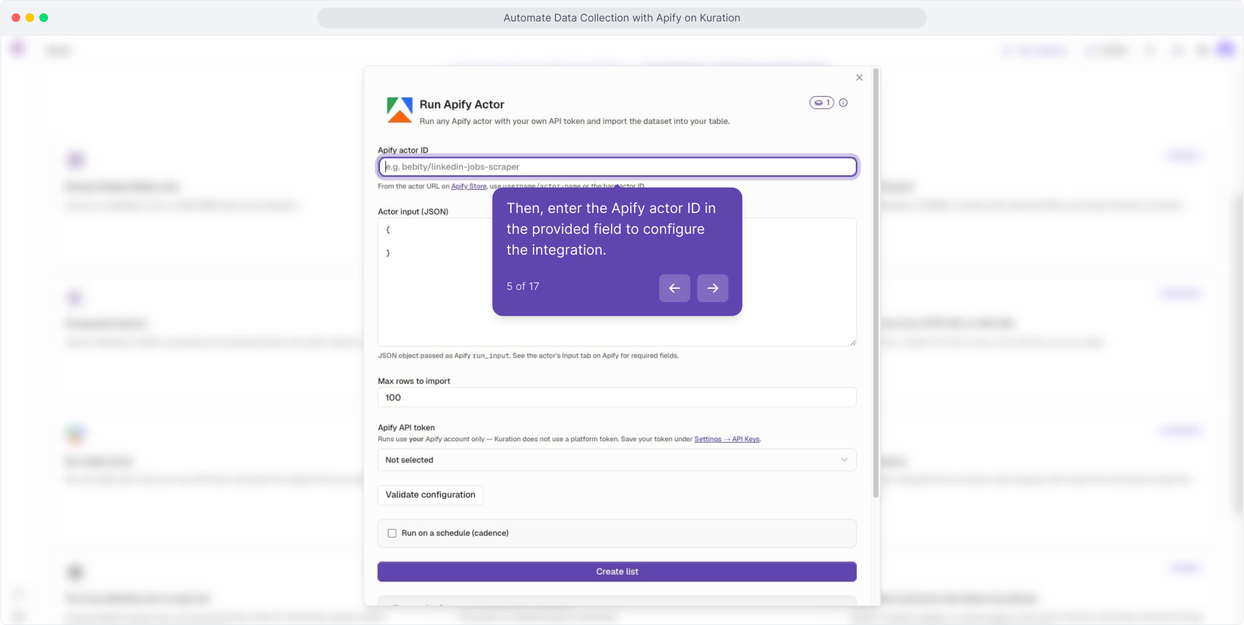Click the window title bar text
The height and width of the screenshot is (625, 1244).
[622, 18]
